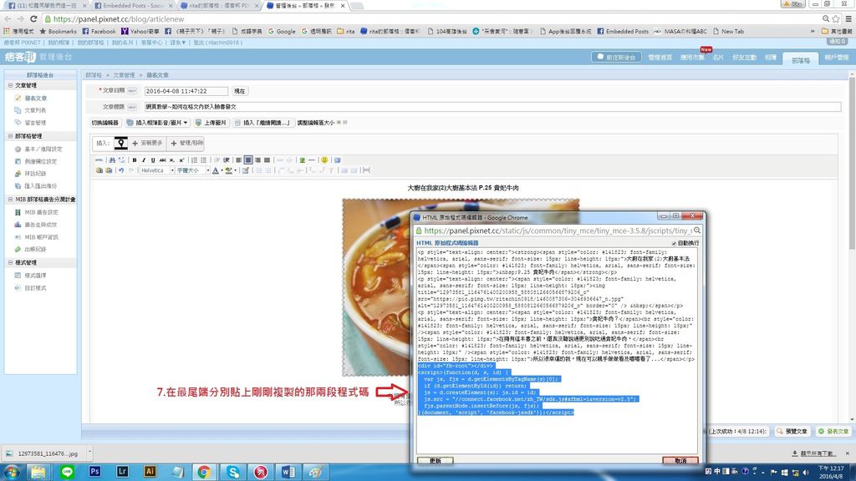Open the MIB ad settings item

pyautogui.click(x=41, y=212)
